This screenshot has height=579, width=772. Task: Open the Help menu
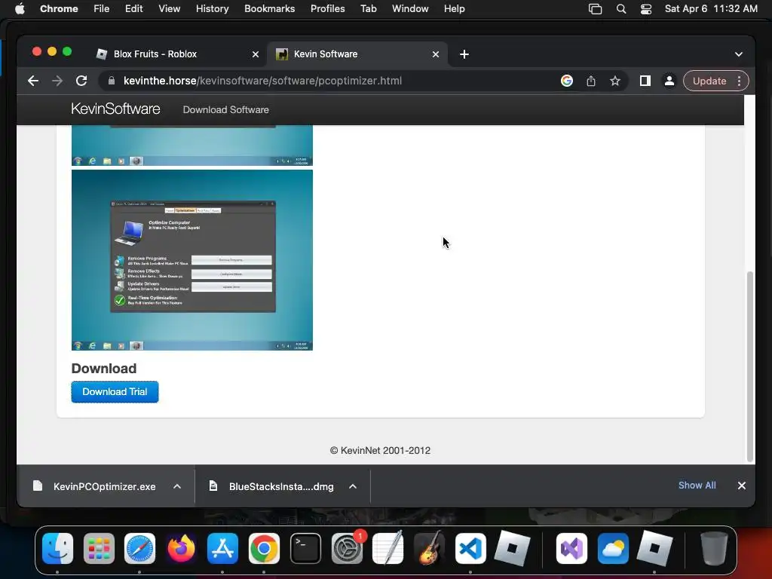click(454, 9)
